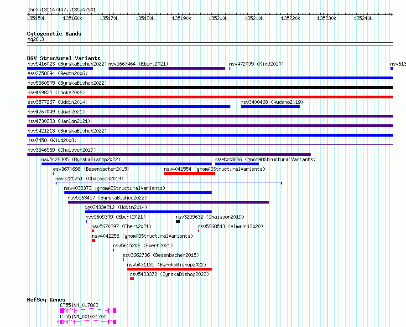This screenshot has width=406, height=327.
Task: Open nsv5433372 (ByrskaBishop2022) label
Action: [169, 274]
